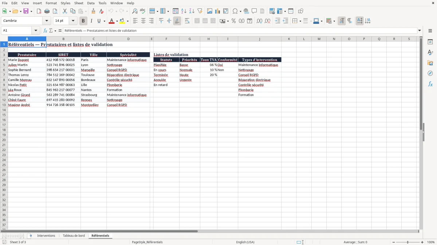Open the borders dropdown arrow

click(300, 21)
